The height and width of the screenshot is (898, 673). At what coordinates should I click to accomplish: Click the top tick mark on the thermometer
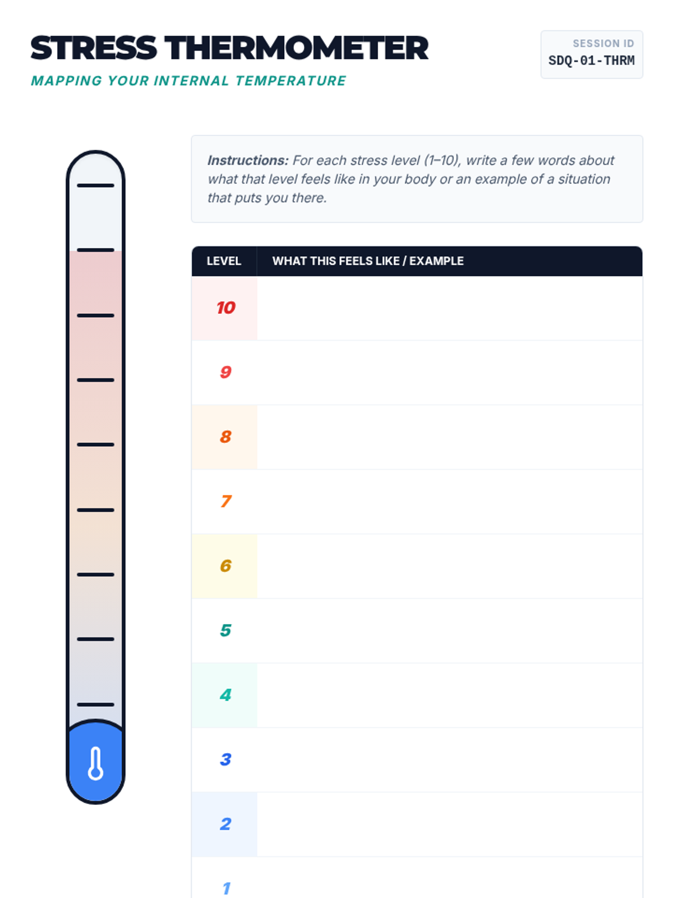click(x=95, y=185)
